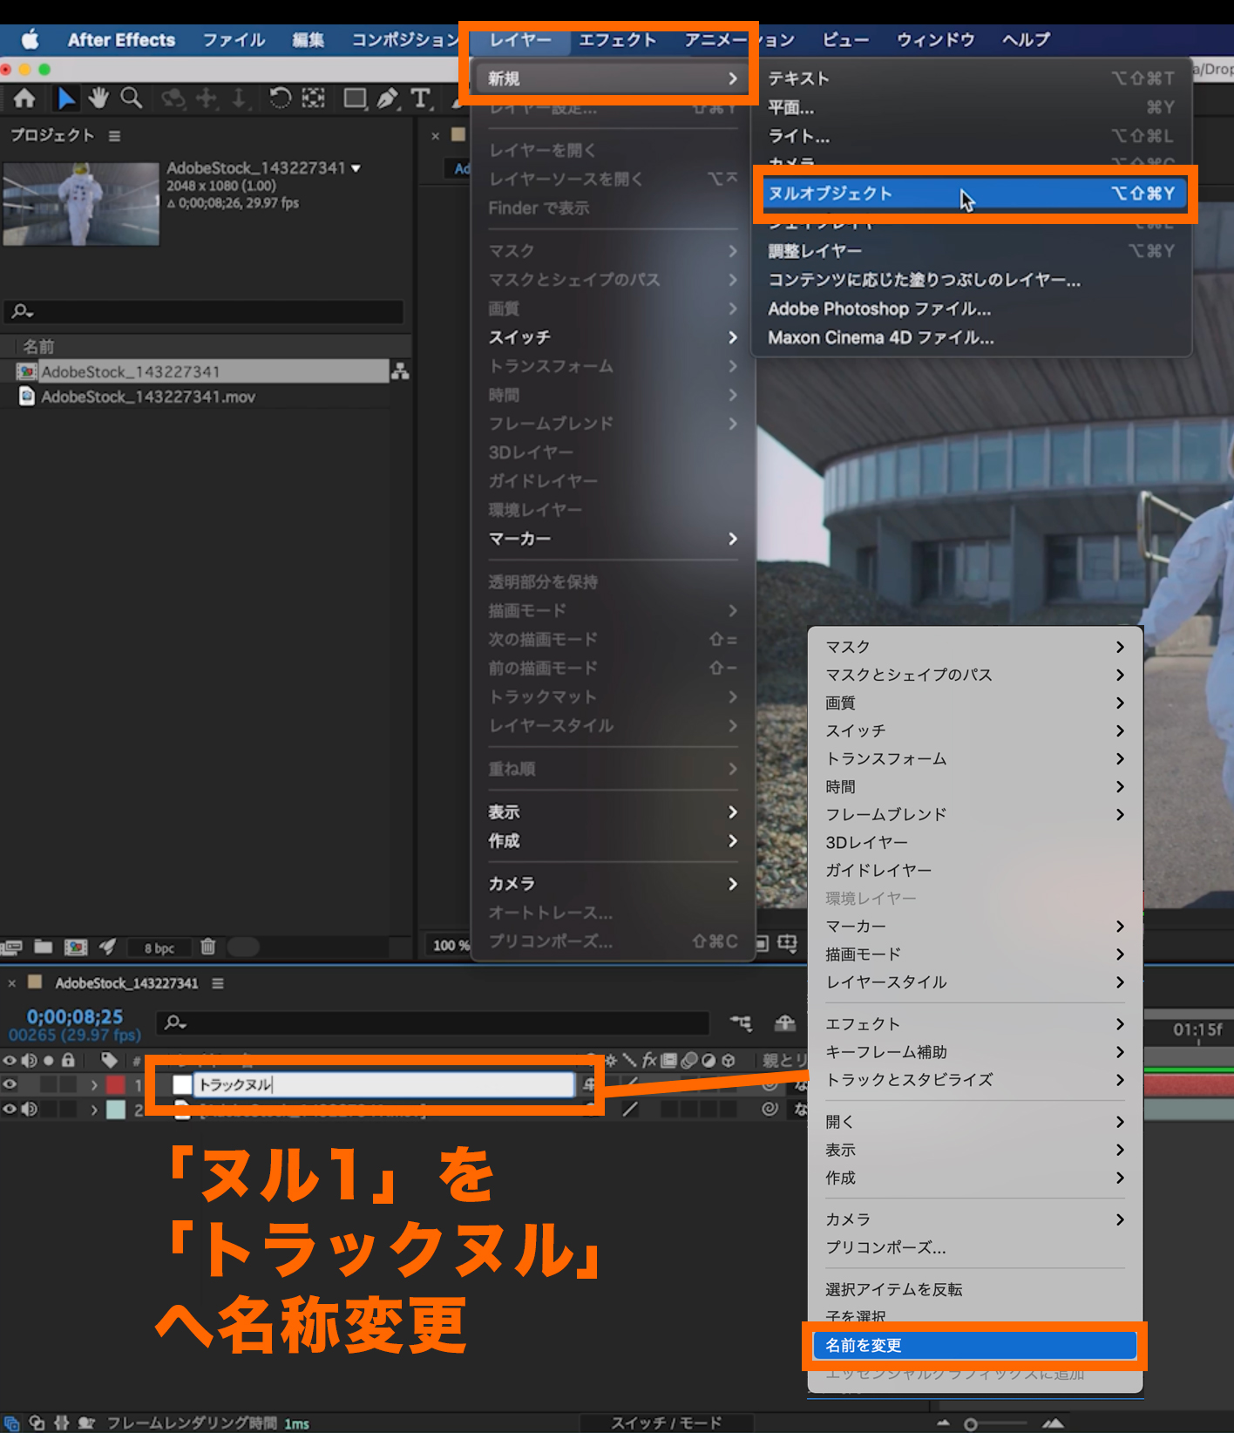The image size is (1234, 1433).
Task: Click the layer name field containing トラックヌル
Action: [383, 1084]
